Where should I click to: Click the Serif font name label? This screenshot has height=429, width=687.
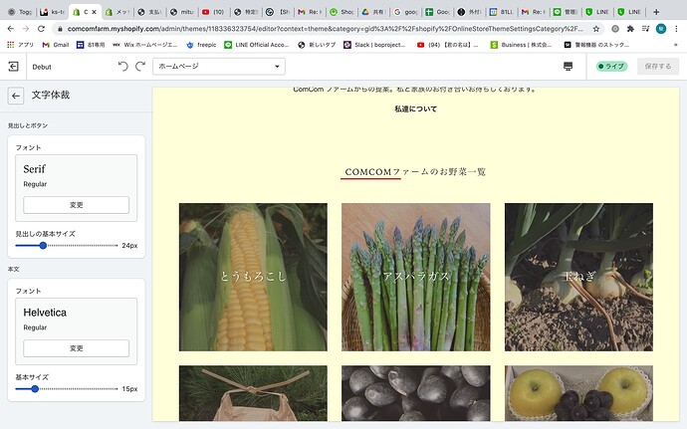click(x=34, y=169)
